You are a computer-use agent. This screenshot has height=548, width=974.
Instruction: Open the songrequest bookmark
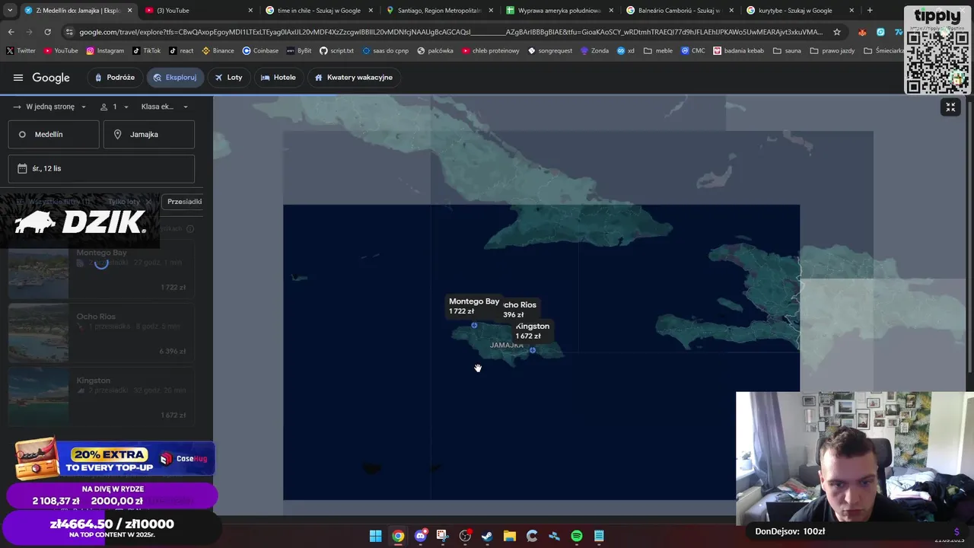pyautogui.click(x=552, y=51)
